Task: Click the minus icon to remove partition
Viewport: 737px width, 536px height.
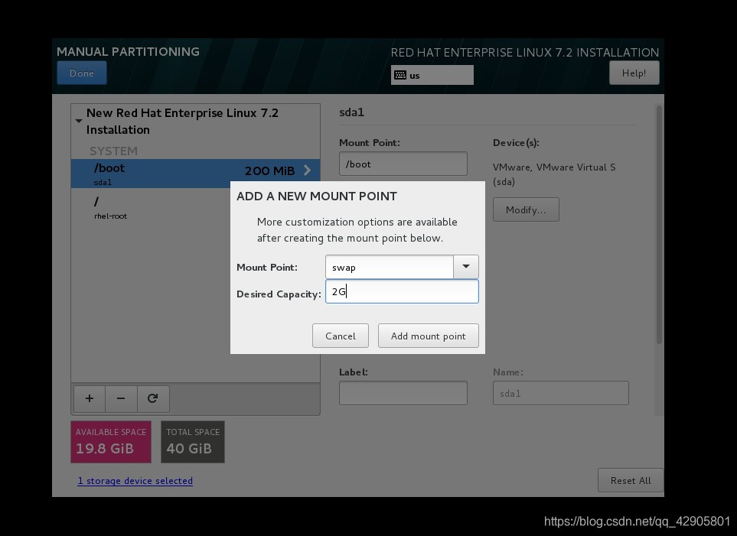Action: click(x=121, y=398)
